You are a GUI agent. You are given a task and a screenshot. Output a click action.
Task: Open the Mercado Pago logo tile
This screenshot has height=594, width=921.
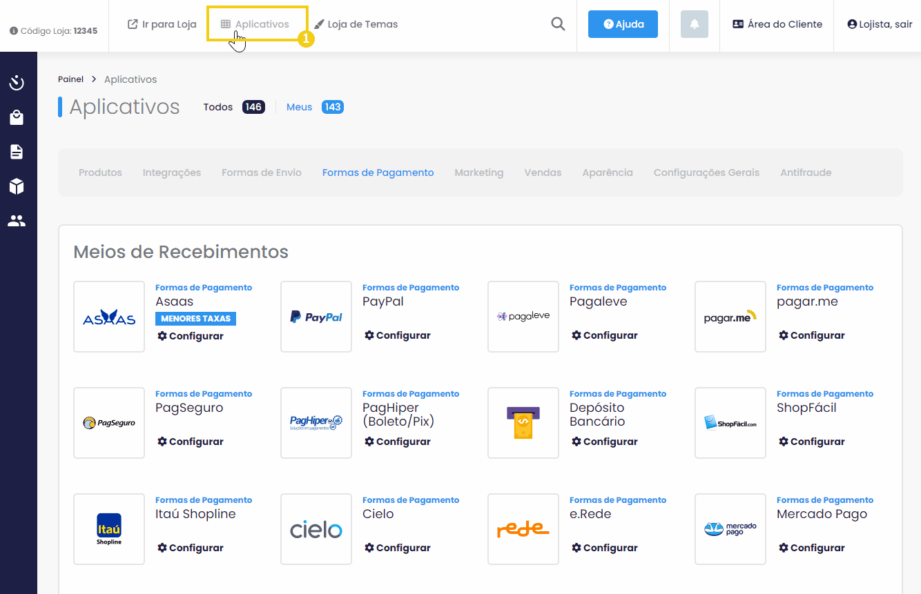(730, 529)
